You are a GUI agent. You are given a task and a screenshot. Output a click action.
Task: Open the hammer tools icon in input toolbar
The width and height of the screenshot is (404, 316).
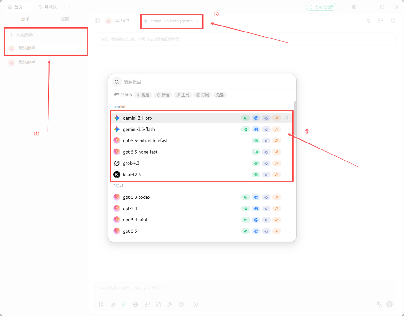[170, 304]
